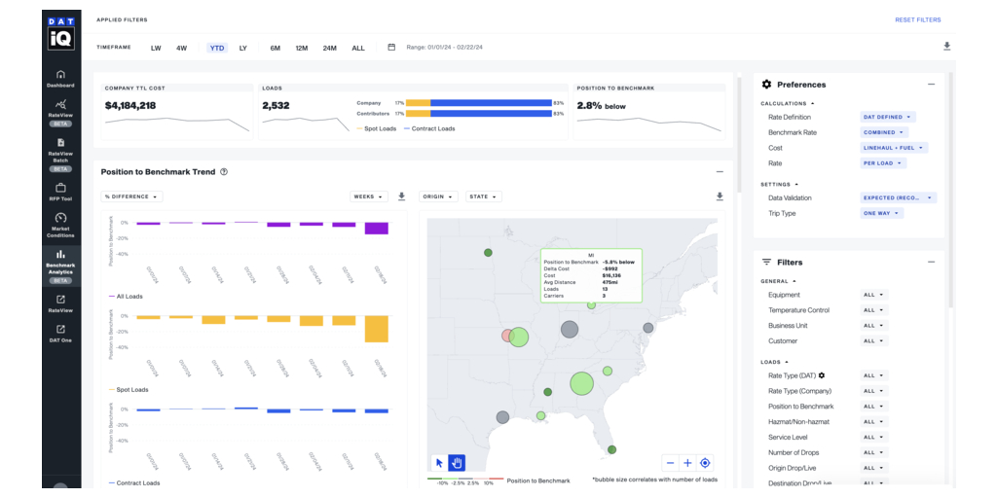
Task: Recenter map with the target icon
Action: coord(705,463)
